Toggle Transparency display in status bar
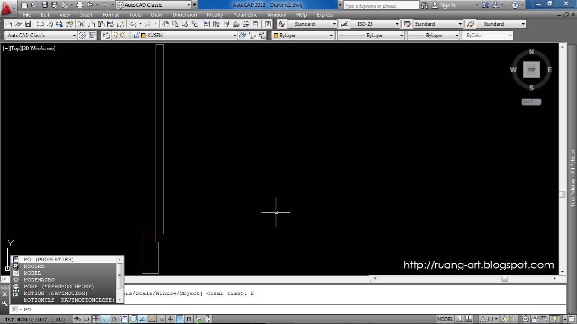Image resolution: width=577 pixels, height=324 pixels. (179, 319)
